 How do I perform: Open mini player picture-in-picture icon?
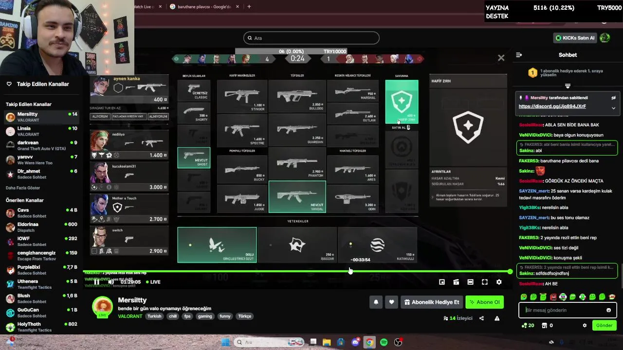point(442,282)
